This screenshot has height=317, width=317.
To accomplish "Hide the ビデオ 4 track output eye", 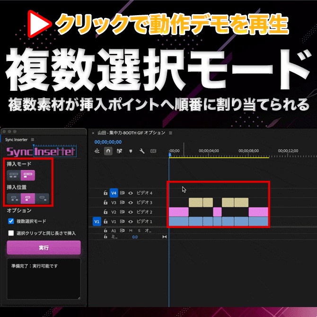I will tap(131, 193).
